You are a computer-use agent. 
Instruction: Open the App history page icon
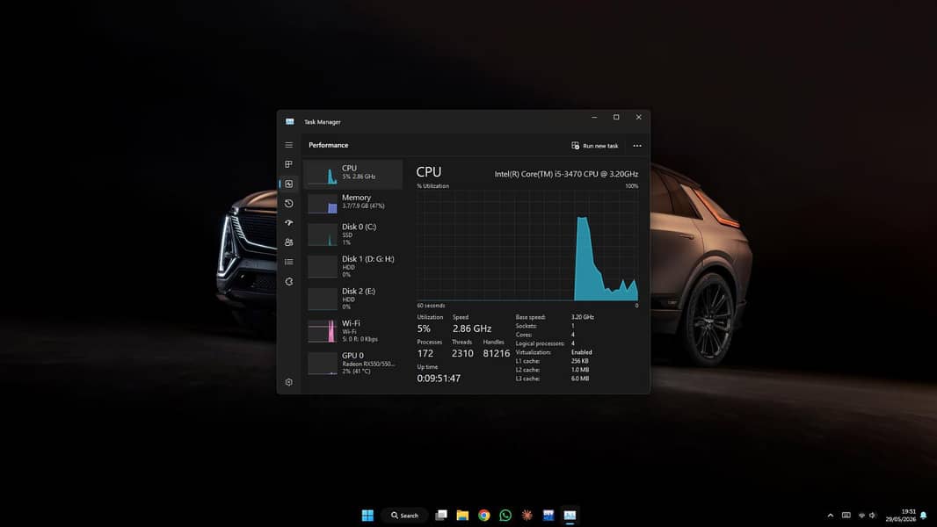click(x=288, y=204)
